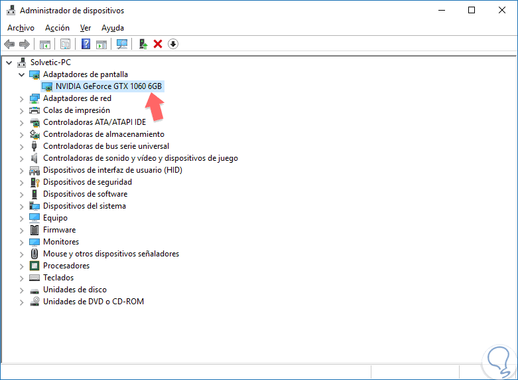Expand the Procesadores chevron
The width and height of the screenshot is (518, 380).
click(x=21, y=266)
